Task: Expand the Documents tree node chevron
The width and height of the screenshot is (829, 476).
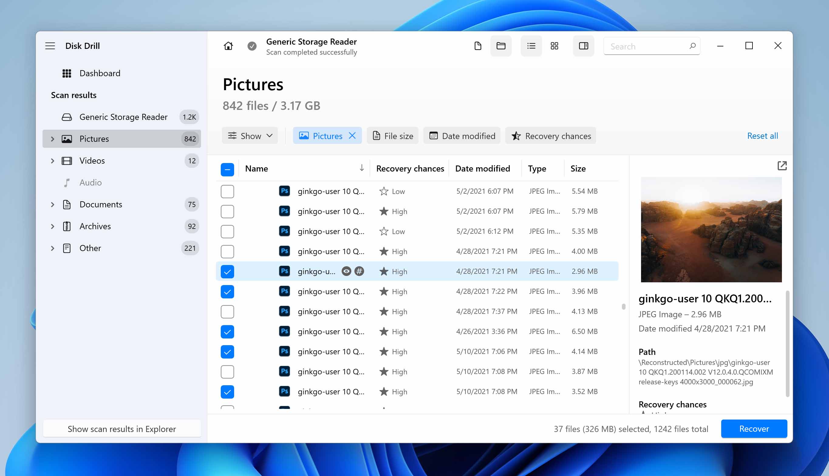Action: [x=52, y=204]
